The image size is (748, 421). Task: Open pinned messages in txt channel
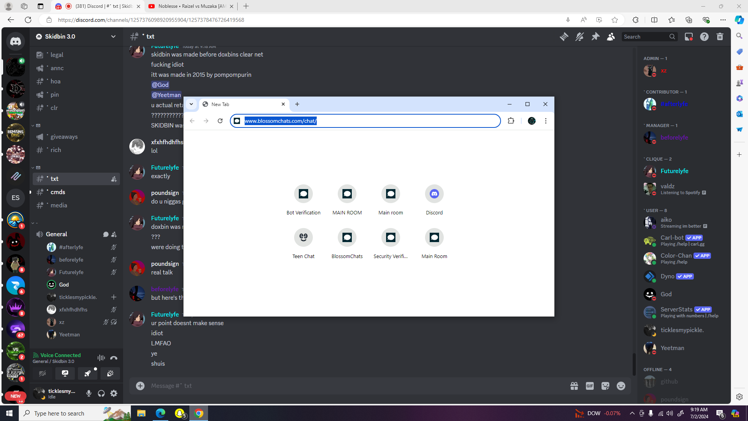click(x=595, y=37)
